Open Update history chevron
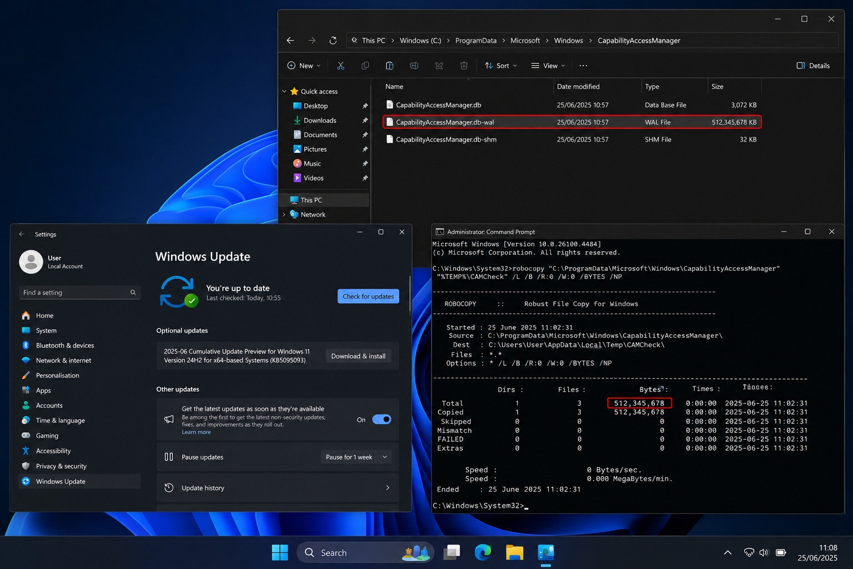This screenshot has height=569, width=853. click(388, 488)
